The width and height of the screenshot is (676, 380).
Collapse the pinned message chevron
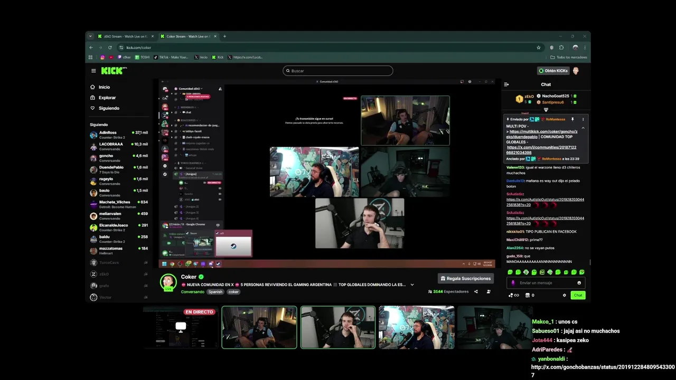click(583, 128)
